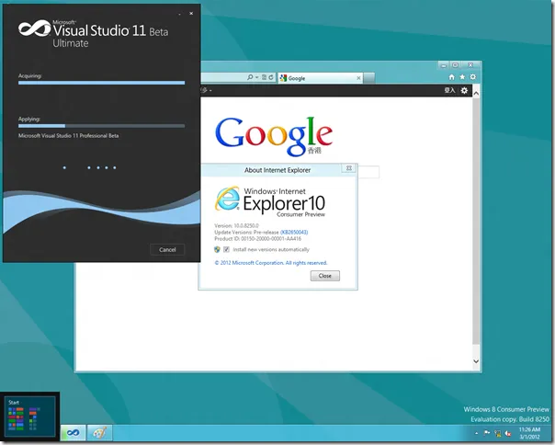Screen dimensions: 555x445
Task: Click the scrollbar down arrow in Internet Explorer
Action: [x=476, y=361]
